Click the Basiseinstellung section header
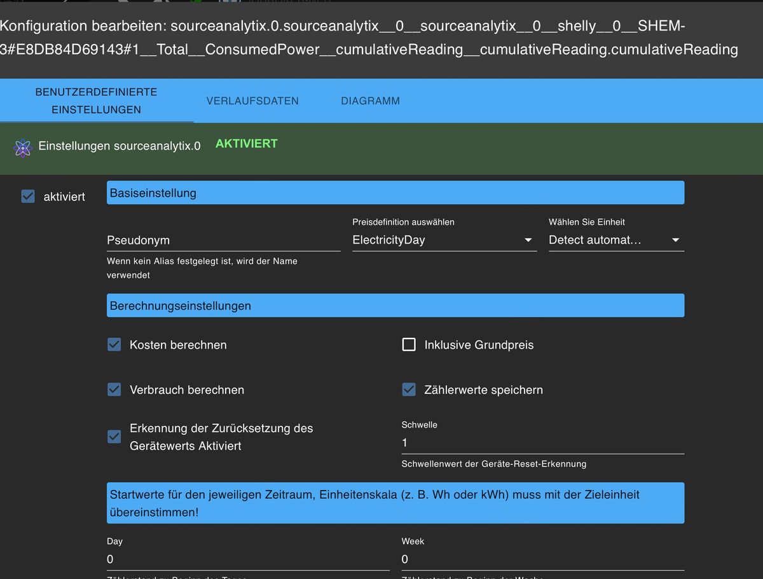The image size is (763, 579). click(395, 193)
